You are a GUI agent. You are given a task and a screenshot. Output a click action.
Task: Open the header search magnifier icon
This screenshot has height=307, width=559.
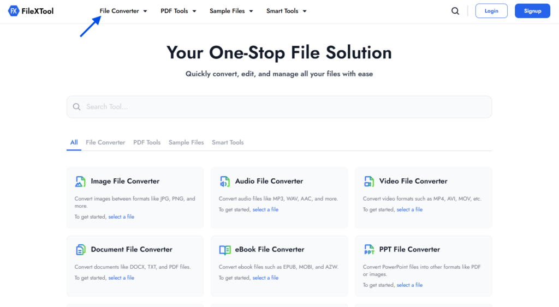[x=455, y=11]
